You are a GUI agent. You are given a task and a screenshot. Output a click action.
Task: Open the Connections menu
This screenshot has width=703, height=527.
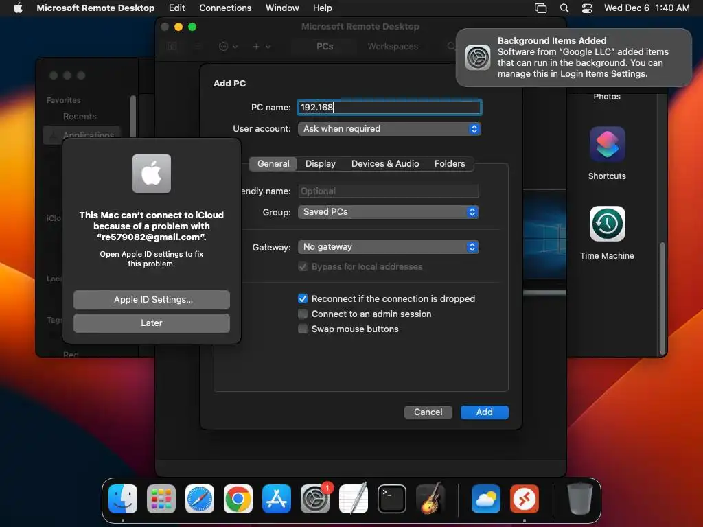(x=225, y=8)
